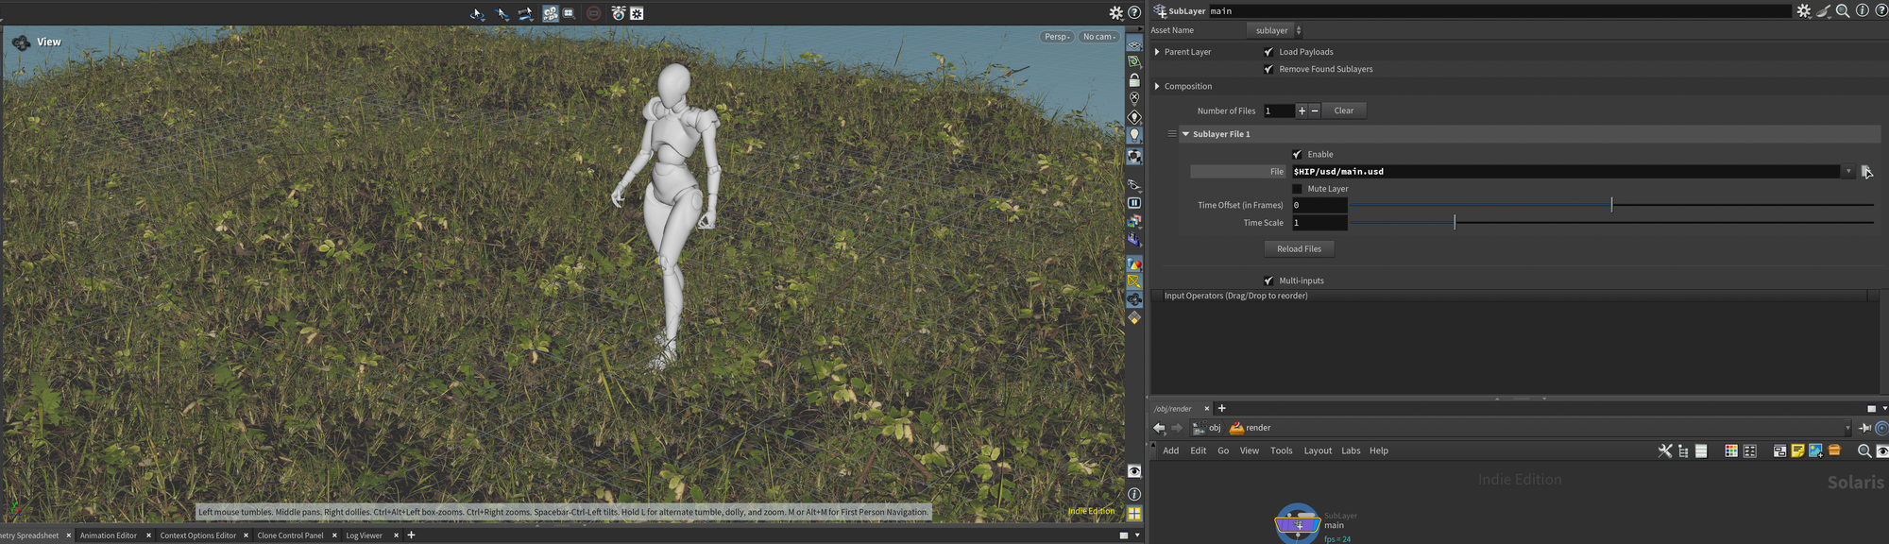Click the wrench icon in network toolbar

tap(1664, 451)
